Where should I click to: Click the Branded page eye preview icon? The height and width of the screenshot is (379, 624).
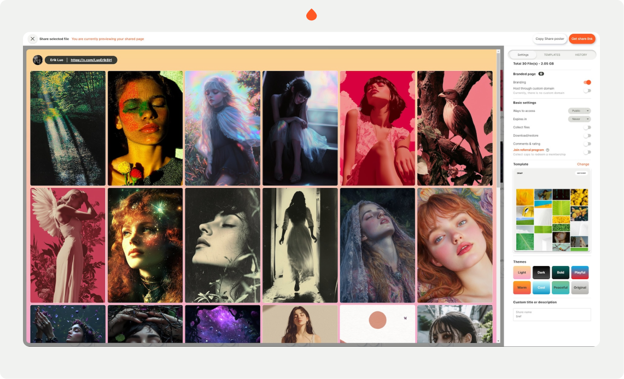[541, 74]
